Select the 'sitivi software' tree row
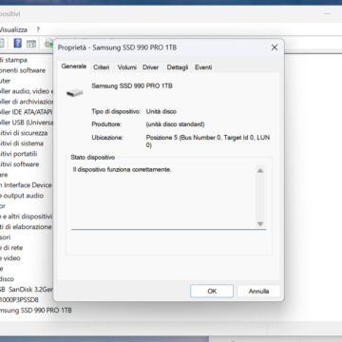Screen dimensions: 342x342 pyautogui.click(x=19, y=164)
